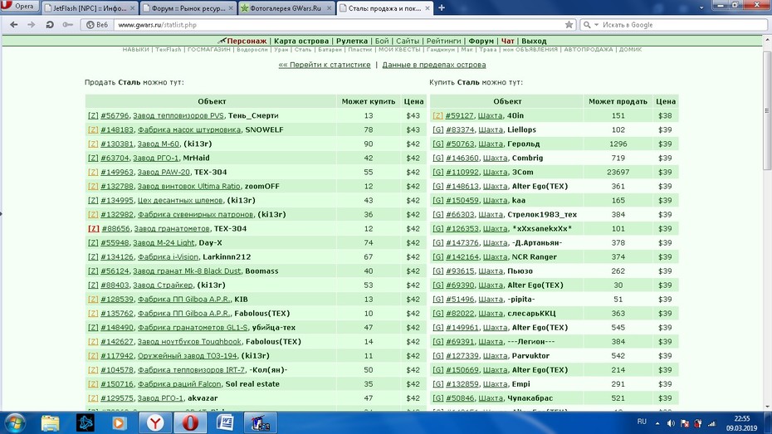Open Рейтинги menu item
Viewport: 772px width, 434px height.
click(x=443, y=41)
